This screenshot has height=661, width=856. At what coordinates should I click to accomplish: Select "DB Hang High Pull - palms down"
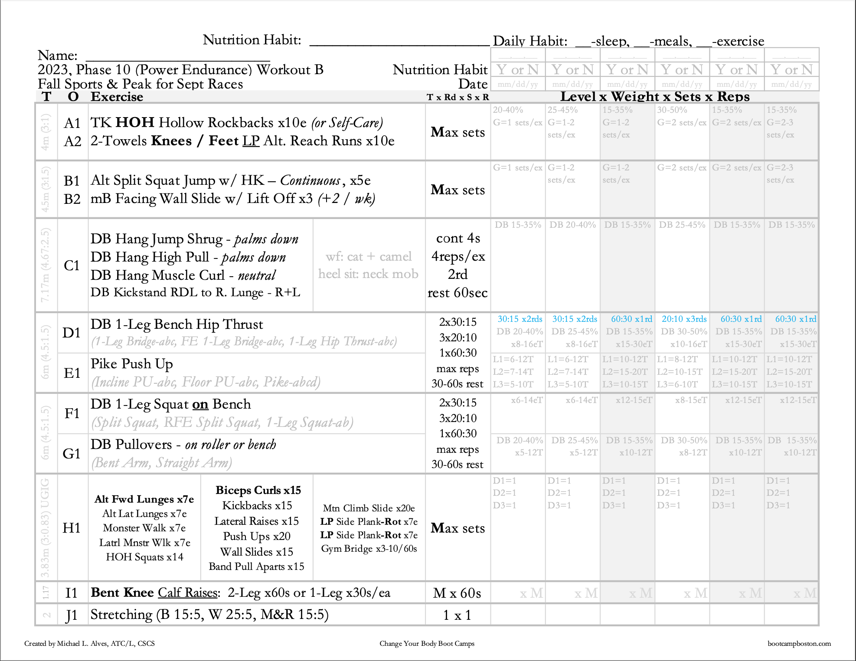point(188,257)
